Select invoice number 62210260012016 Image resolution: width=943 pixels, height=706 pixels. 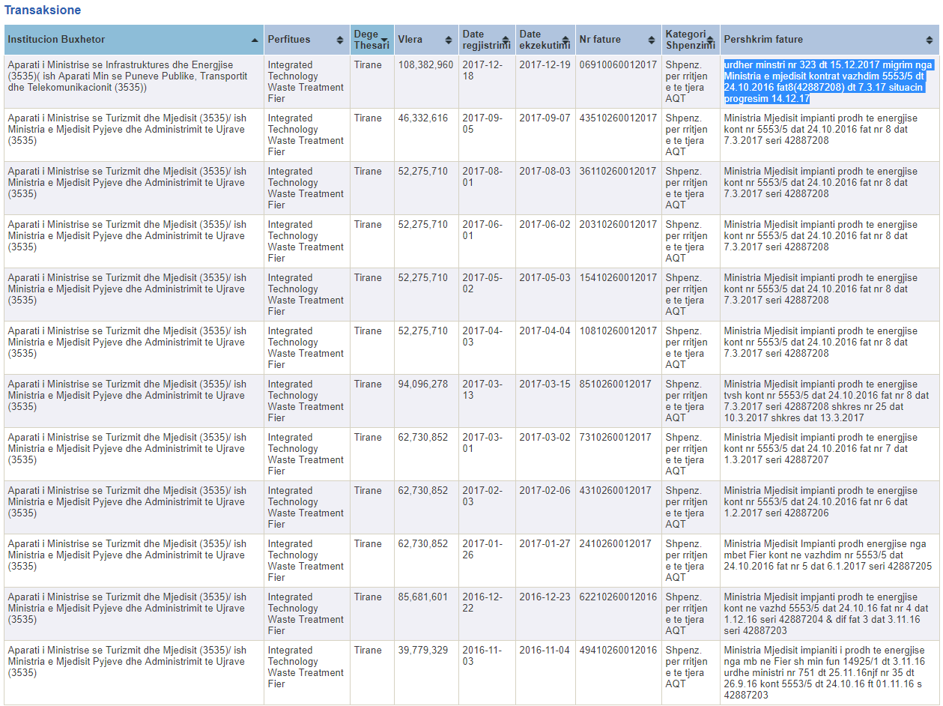617,597
